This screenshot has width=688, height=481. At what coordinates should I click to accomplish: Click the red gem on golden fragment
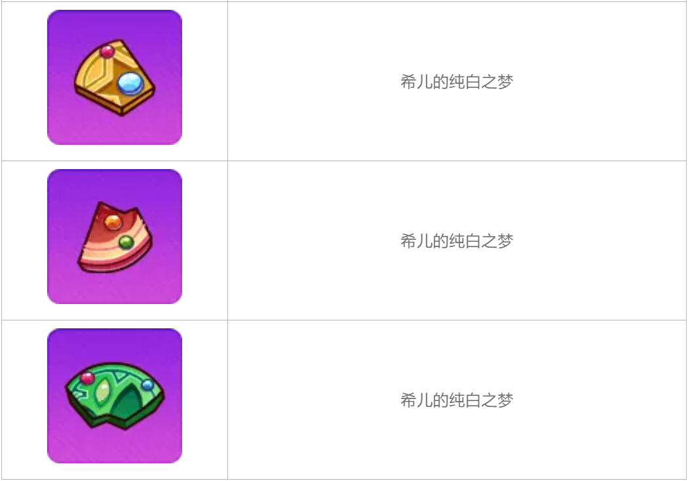(x=107, y=51)
